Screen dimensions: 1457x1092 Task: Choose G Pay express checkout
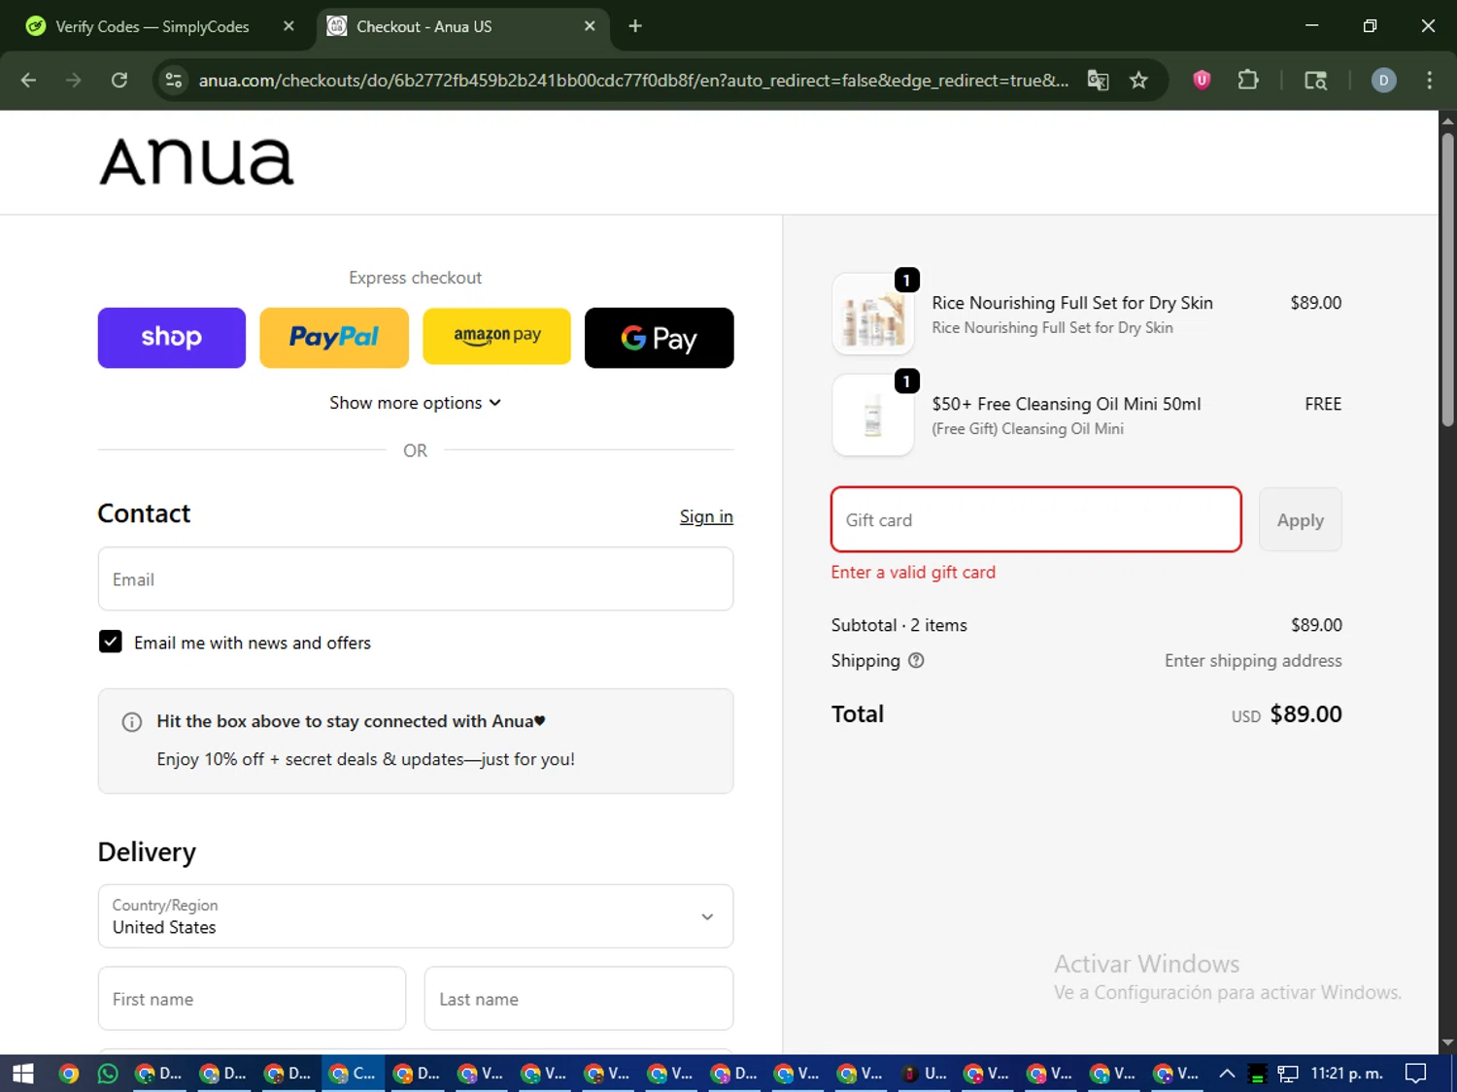point(660,338)
